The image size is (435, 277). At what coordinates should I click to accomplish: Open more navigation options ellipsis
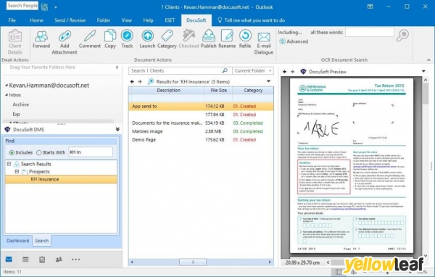click(x=75, y=260)
